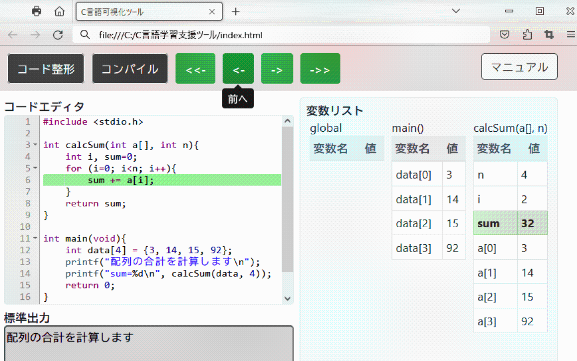The image size is (577, 361).
Task: Collapse the fold arrow at line 11
Action: pyautogui.click(x=35, y=238)
